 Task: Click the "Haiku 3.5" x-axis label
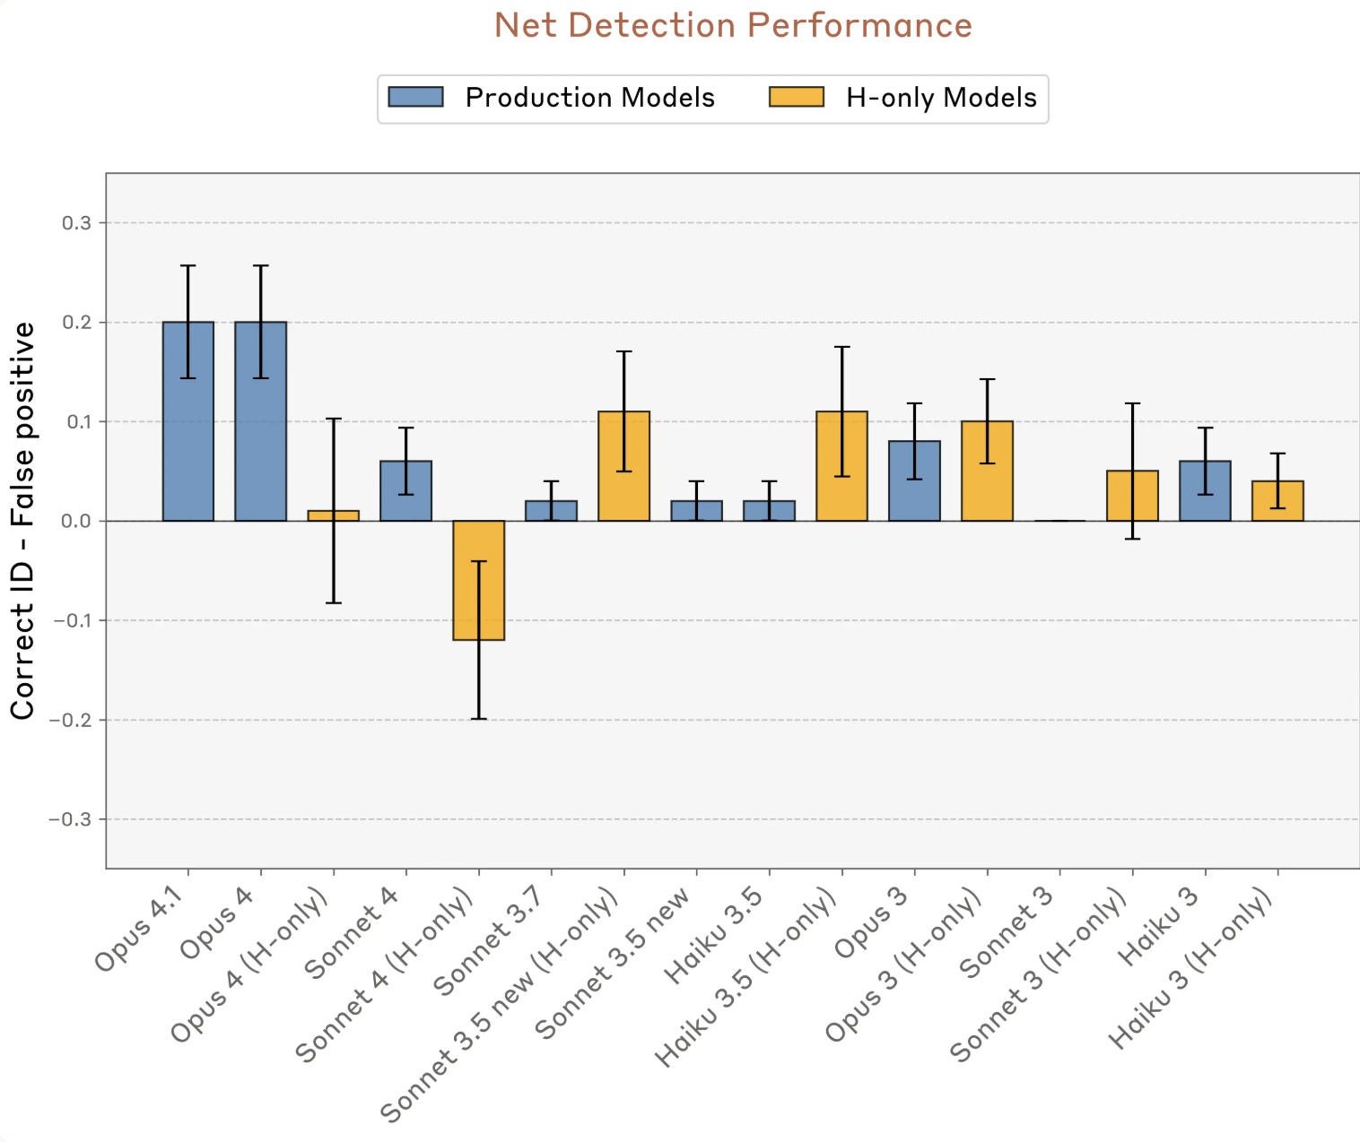tap(715, 935)
